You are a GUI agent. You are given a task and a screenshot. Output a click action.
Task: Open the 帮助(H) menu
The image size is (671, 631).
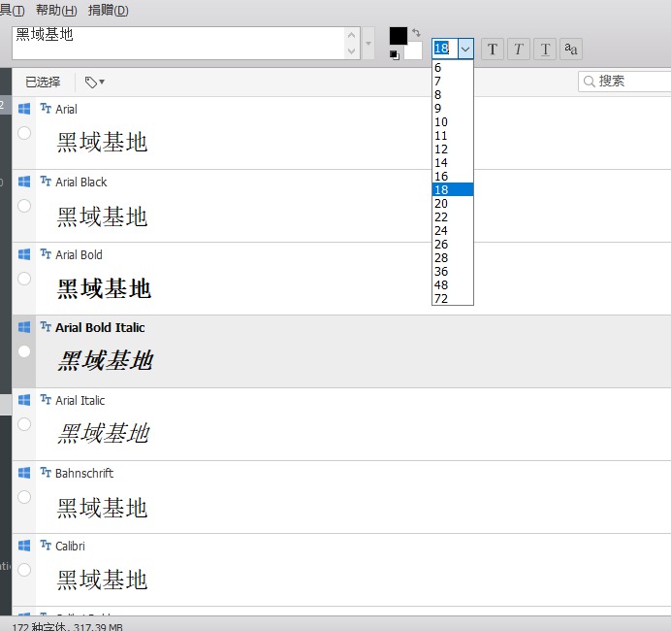(56, 10)
